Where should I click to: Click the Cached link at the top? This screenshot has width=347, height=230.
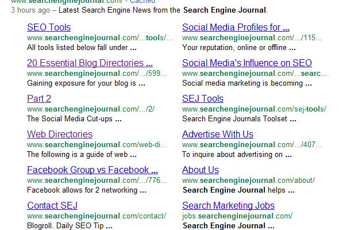pos(142,2)
